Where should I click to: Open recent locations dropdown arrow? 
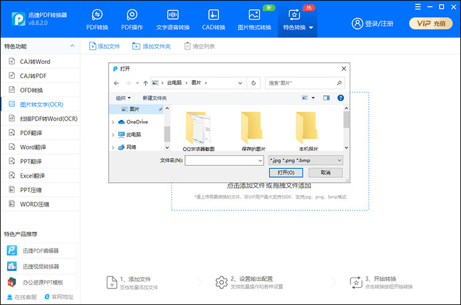[137, 83]
